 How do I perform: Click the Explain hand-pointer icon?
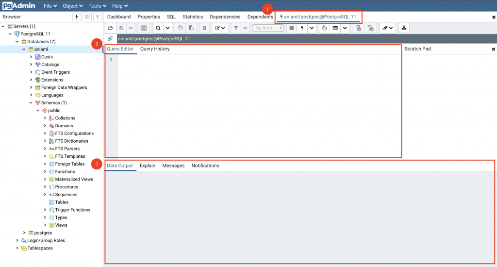click(x=324, y=28)
